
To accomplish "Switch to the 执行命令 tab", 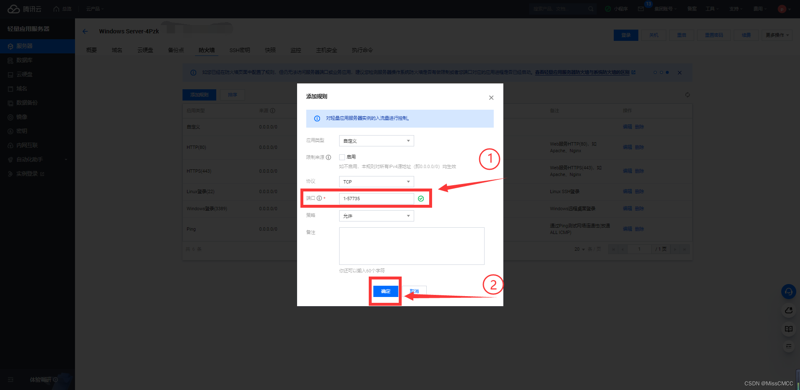I will coord(362,50).
